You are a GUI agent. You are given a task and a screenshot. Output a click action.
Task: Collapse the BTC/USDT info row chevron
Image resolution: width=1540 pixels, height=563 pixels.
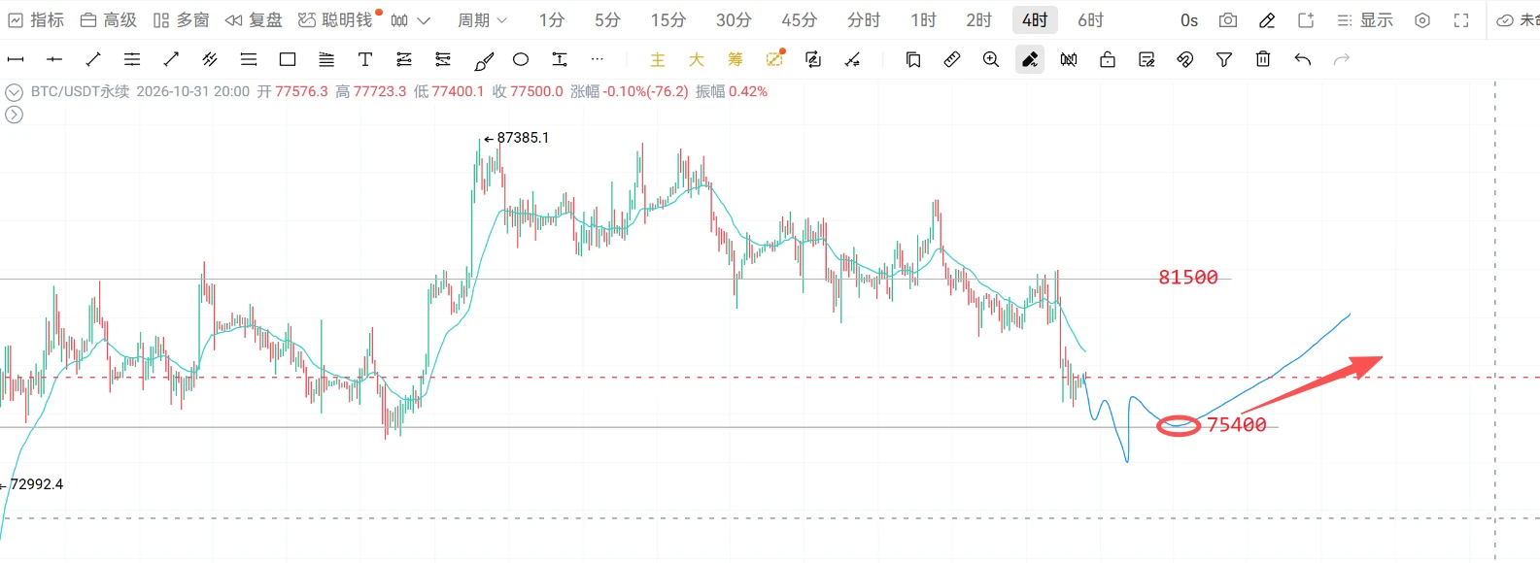coord(14,92)
